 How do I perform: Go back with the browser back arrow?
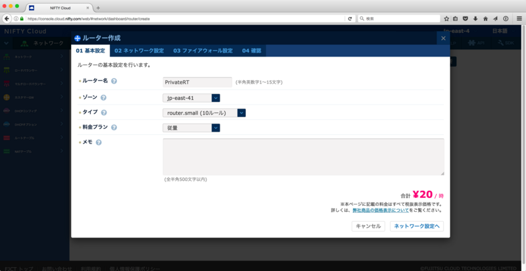pos(7,19)
